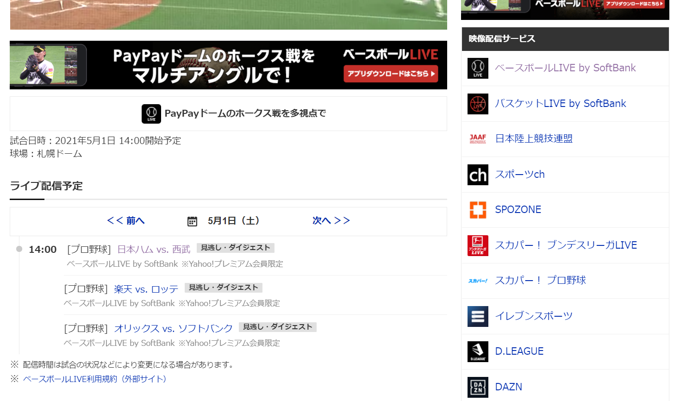Open オリックス vs. ソフトバンク game link
Viewport: 680px width, 401px height.
pyautogui.click(x=174, y=329)
